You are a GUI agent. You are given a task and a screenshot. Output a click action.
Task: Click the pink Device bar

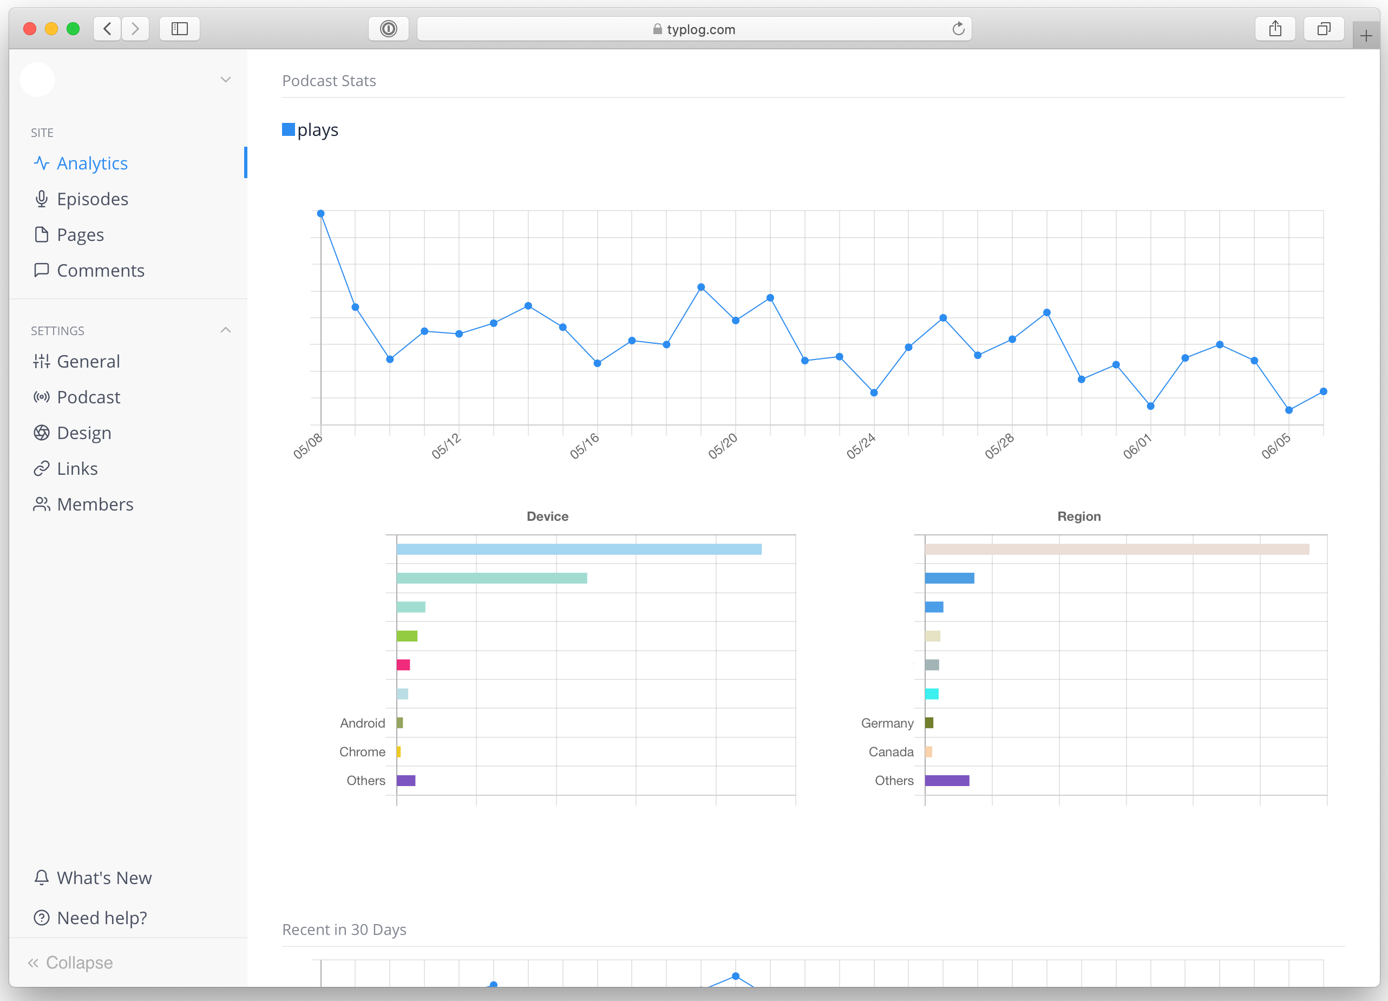pos(403,665)
